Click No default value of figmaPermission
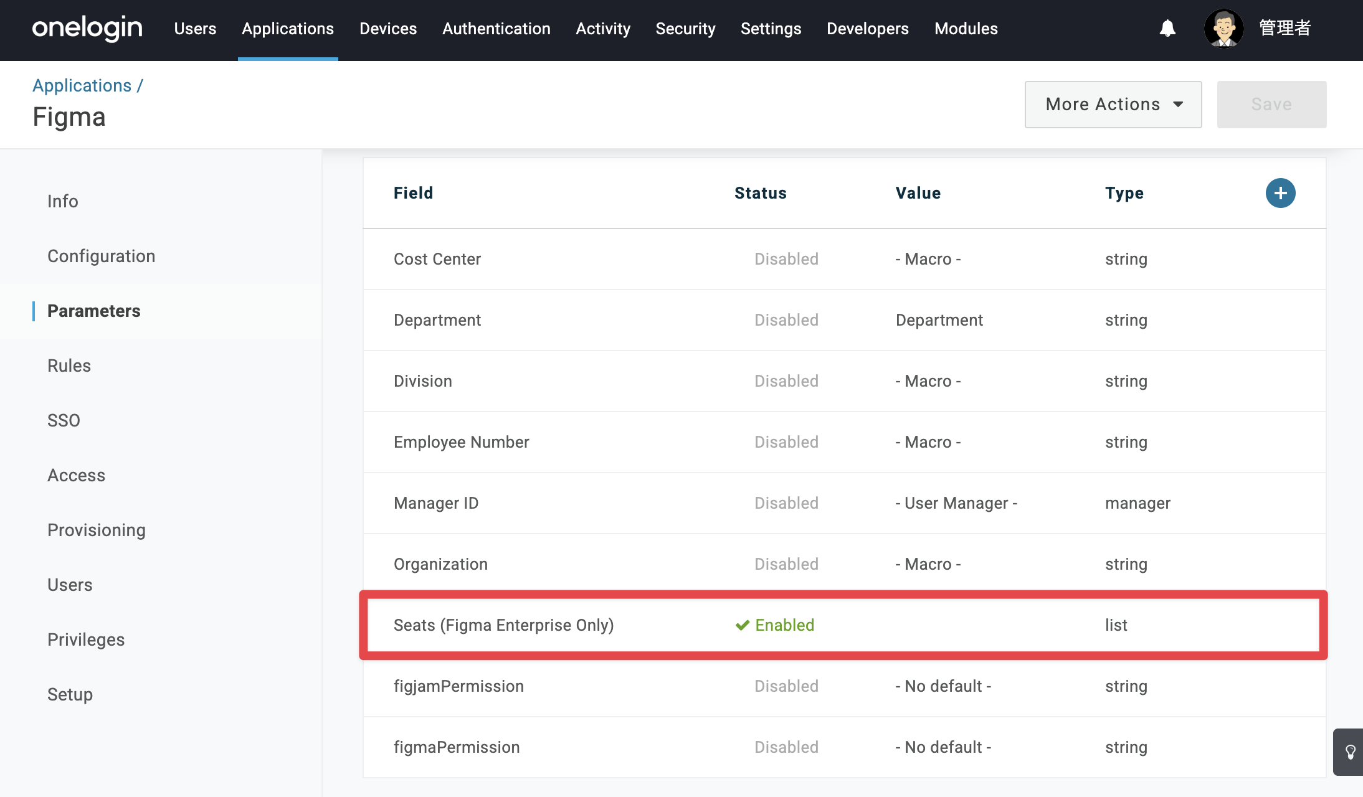The height and width of the screenshot is (797, 1363). (x=943, y=747)
